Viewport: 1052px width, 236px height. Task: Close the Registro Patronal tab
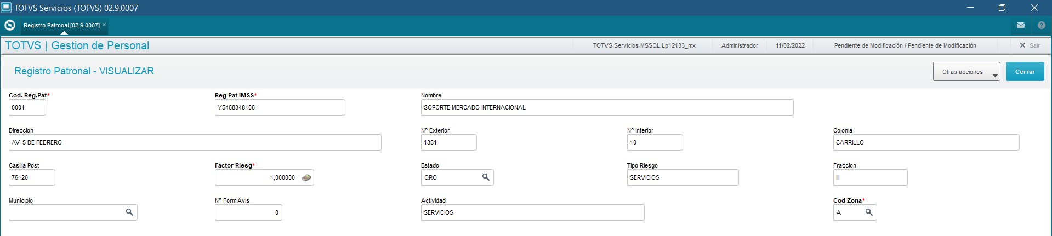(x=104, y=25)
